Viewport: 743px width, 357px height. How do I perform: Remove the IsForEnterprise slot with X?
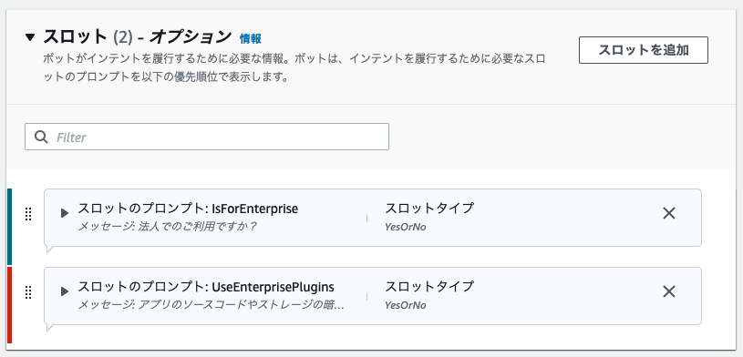pyautogui.click(x=668, y=213)
